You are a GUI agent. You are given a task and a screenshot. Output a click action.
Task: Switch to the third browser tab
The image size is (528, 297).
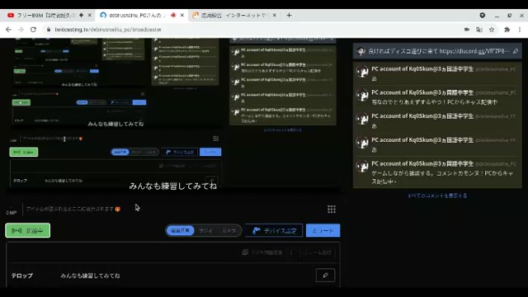(x=233, y=15)
